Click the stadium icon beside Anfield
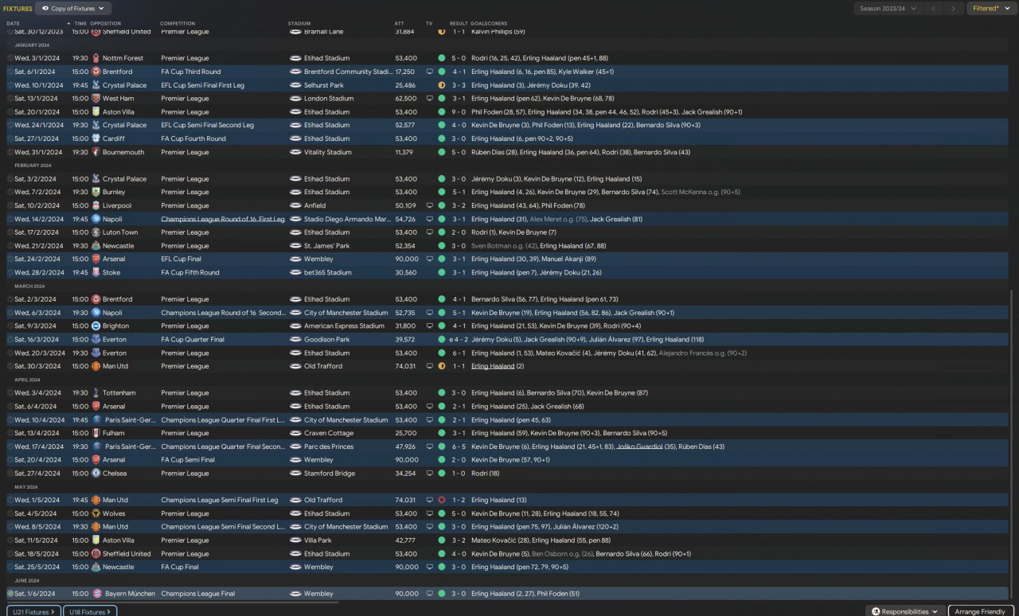 pyautogui.click(x=295, y=205)
